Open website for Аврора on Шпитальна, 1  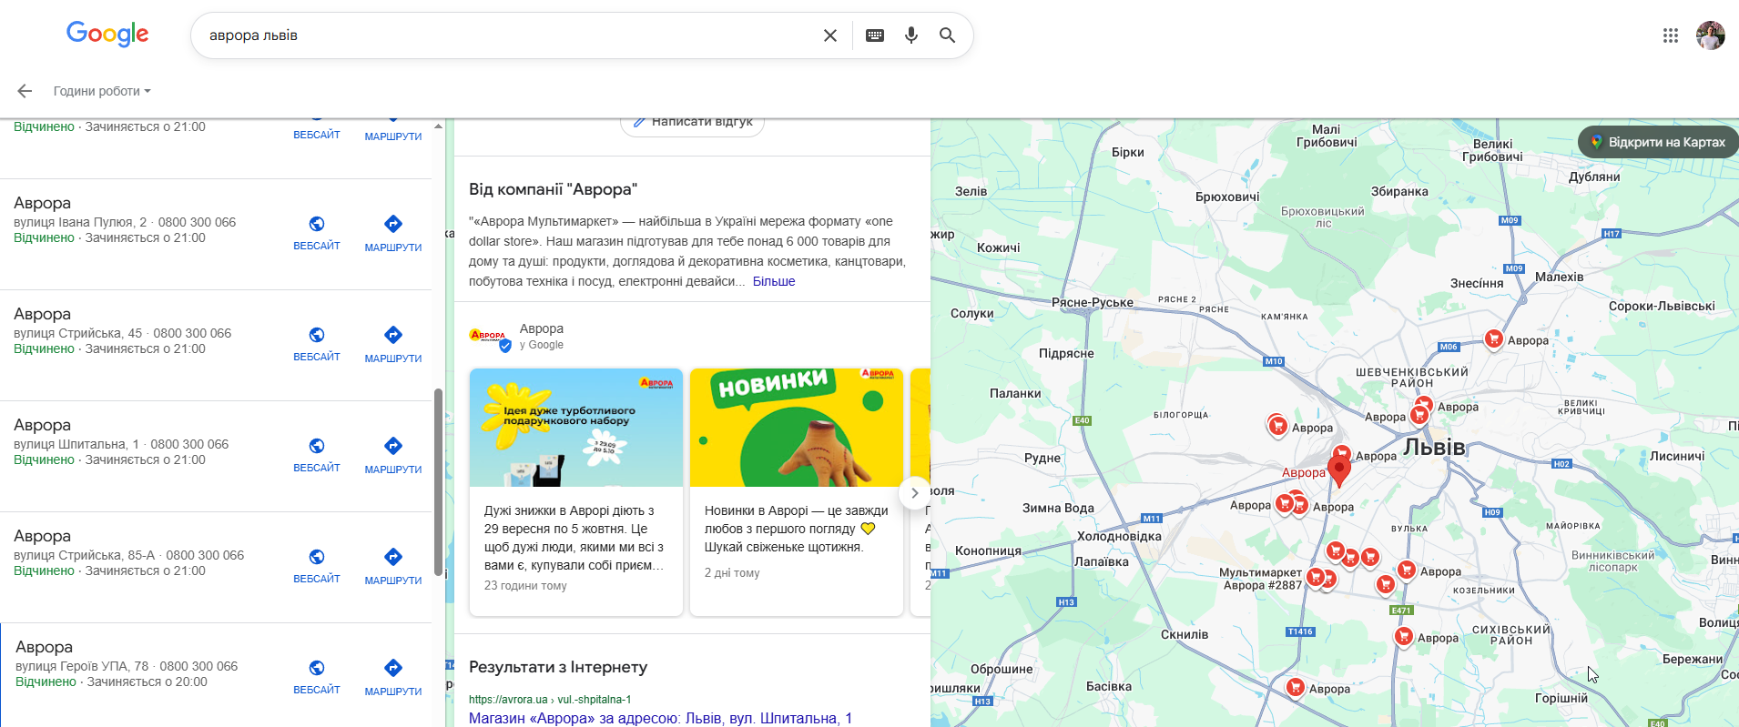click(317, 455)
